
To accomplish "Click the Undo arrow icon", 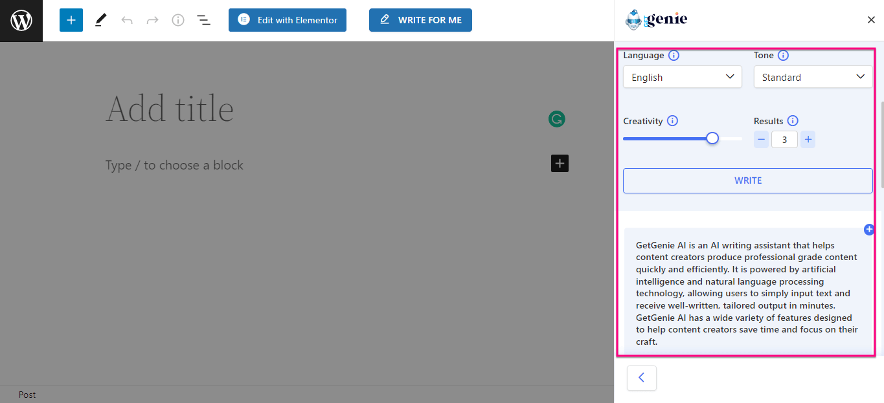I will point(127,20).
